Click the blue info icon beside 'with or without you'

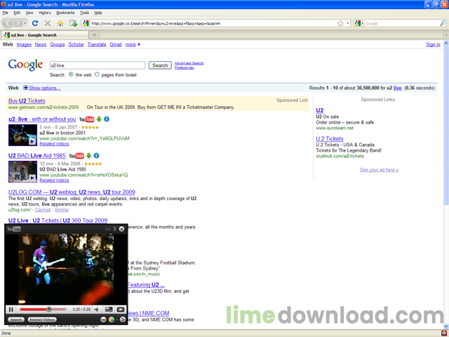pyautogui.click(x=107, y=119)
